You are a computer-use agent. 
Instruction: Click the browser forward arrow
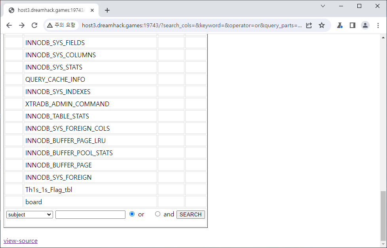[x=22, y=25]
